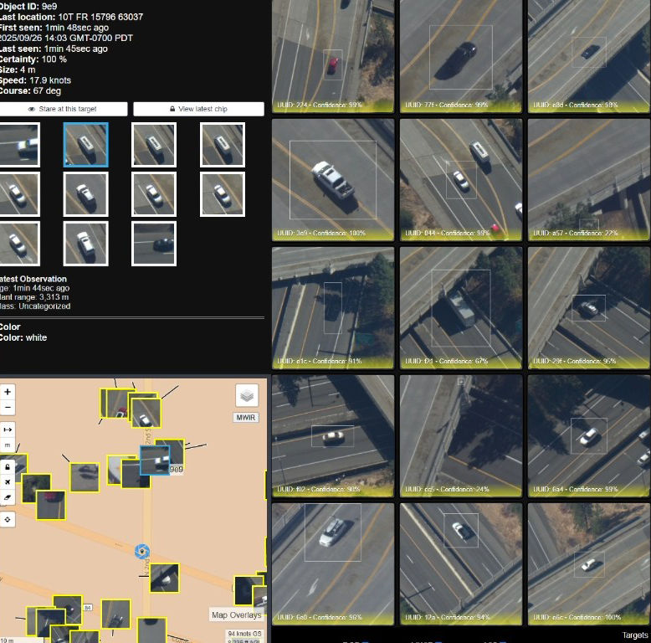Click the Latest Observation heading
The height and width of the screenshot is (643, 651).
[33, 279]
